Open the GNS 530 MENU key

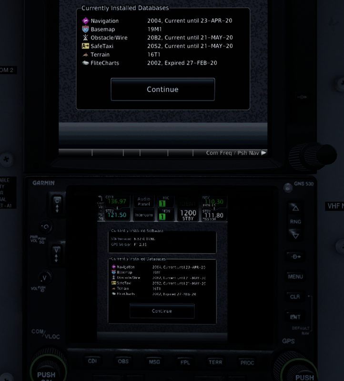pos(295,277)
